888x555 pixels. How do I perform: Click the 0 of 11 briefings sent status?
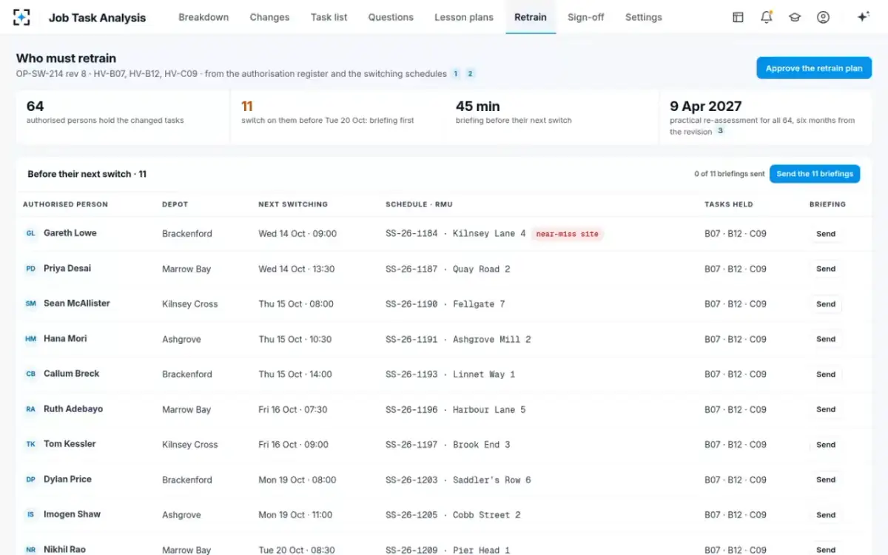(729, 174)
